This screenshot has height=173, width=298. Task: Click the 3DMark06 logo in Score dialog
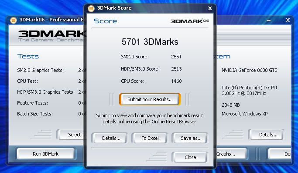190,21
